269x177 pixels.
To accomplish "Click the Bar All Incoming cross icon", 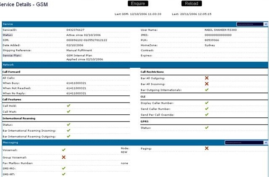I will coord(206,84).
